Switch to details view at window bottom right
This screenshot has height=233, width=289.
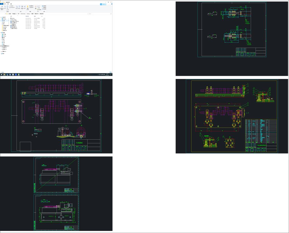[x=110, y=72]
